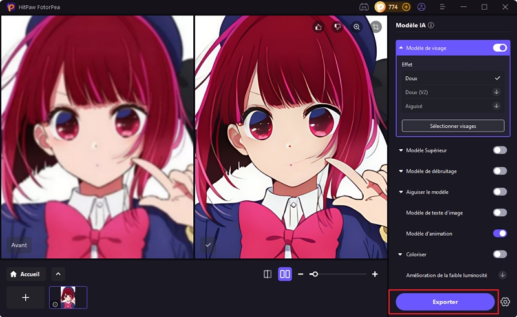Select the crop tool on preview

pyautogui.click(x=376, y=27)
